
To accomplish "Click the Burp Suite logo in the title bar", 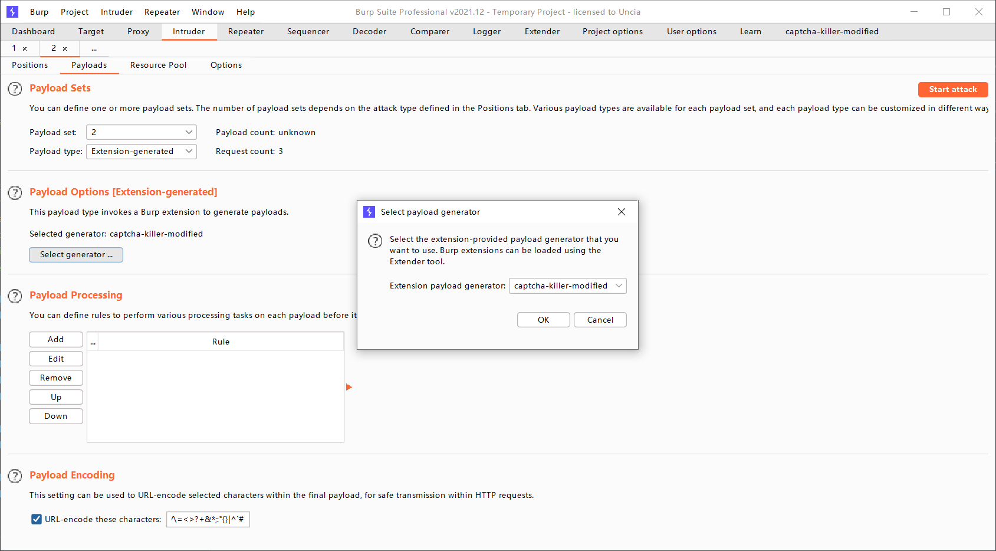I will pos(12,12).
